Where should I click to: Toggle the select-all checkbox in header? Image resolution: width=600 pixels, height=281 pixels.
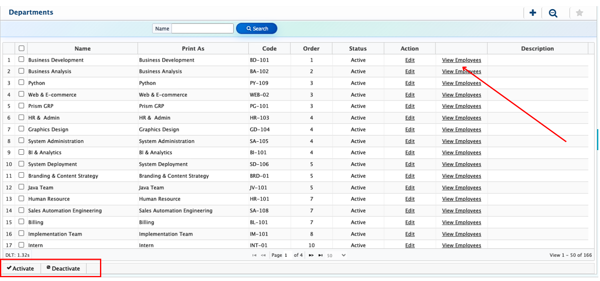pos(22,48)
